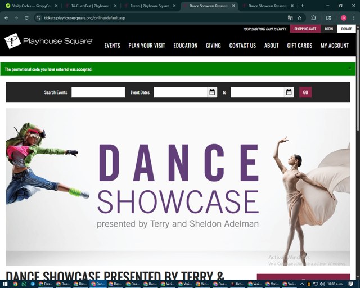Open the volume control in system tray
The image size is (360, 288).
pyautogui.click(x=322, y=284)
